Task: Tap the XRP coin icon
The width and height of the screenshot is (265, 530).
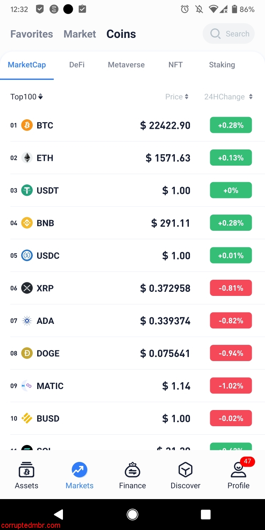Action: coord(27,288)
